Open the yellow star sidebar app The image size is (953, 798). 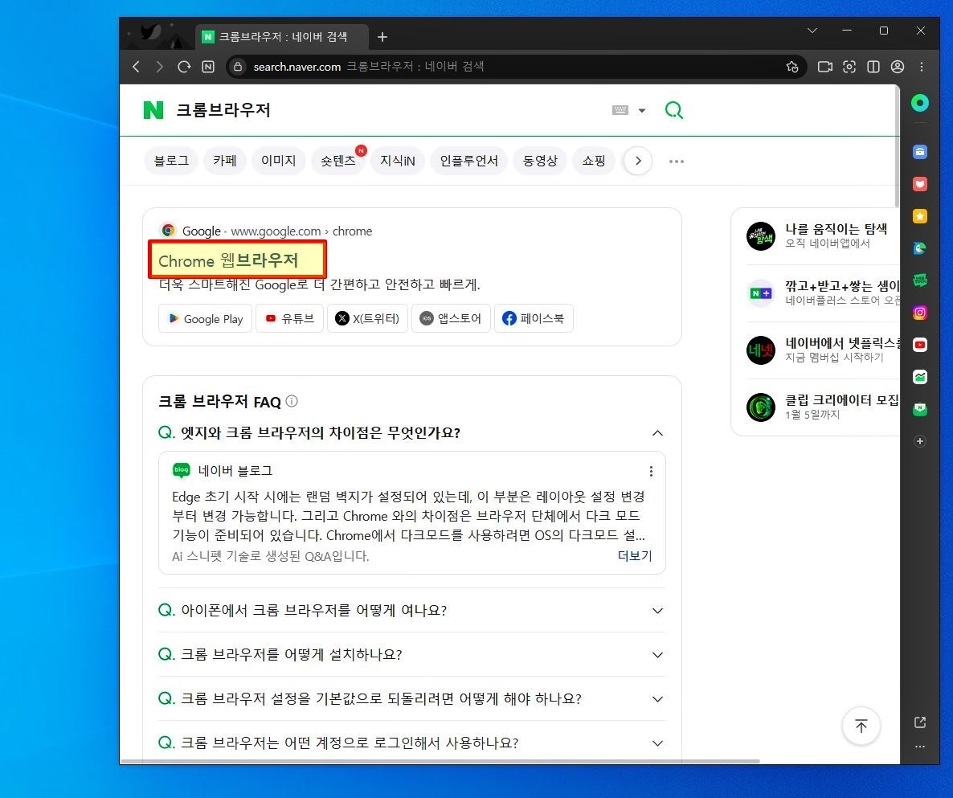point(920,216)
